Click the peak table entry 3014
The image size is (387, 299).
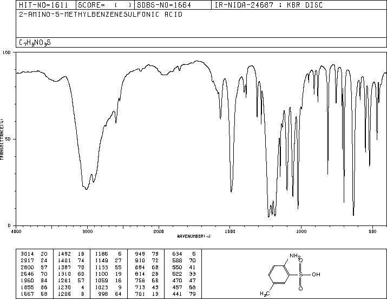(x=27, y=254)
